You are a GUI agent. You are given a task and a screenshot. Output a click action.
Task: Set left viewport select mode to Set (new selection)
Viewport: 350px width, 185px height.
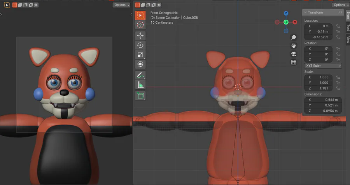[x=15, y=5]
